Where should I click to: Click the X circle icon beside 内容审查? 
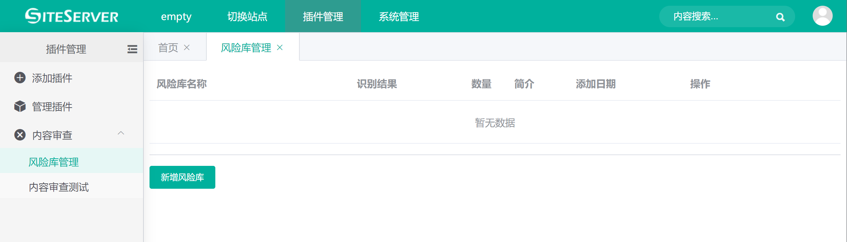20,135
